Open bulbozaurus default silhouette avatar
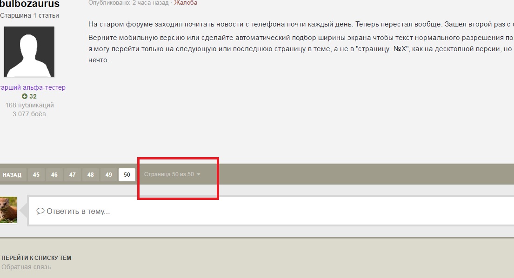 click(x=29, y=52)
